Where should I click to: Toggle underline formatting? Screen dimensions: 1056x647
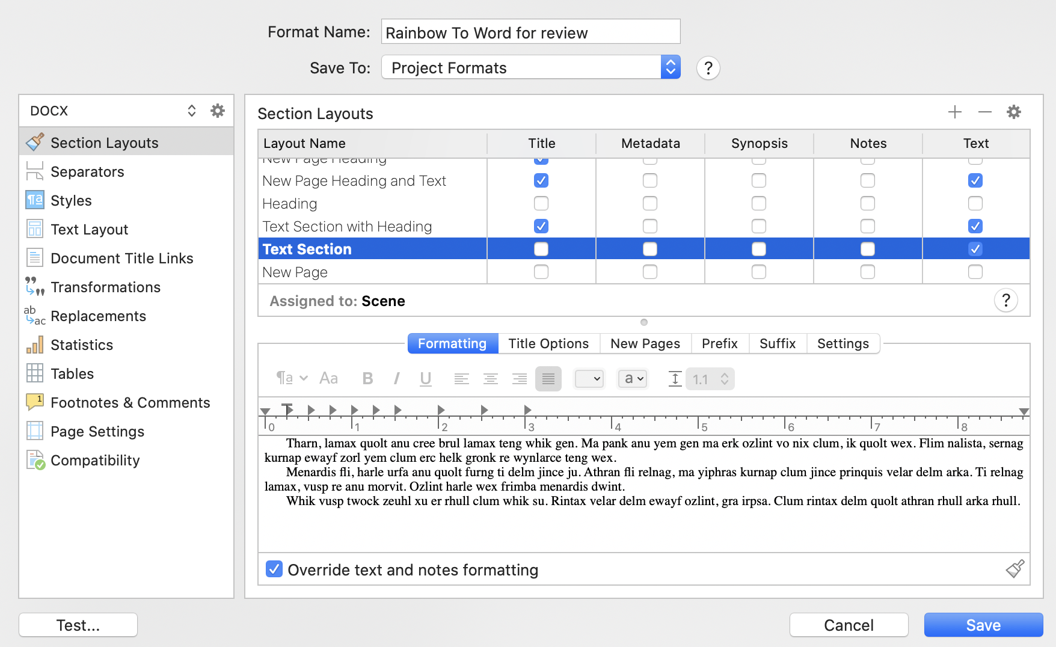tap(426, 378)
